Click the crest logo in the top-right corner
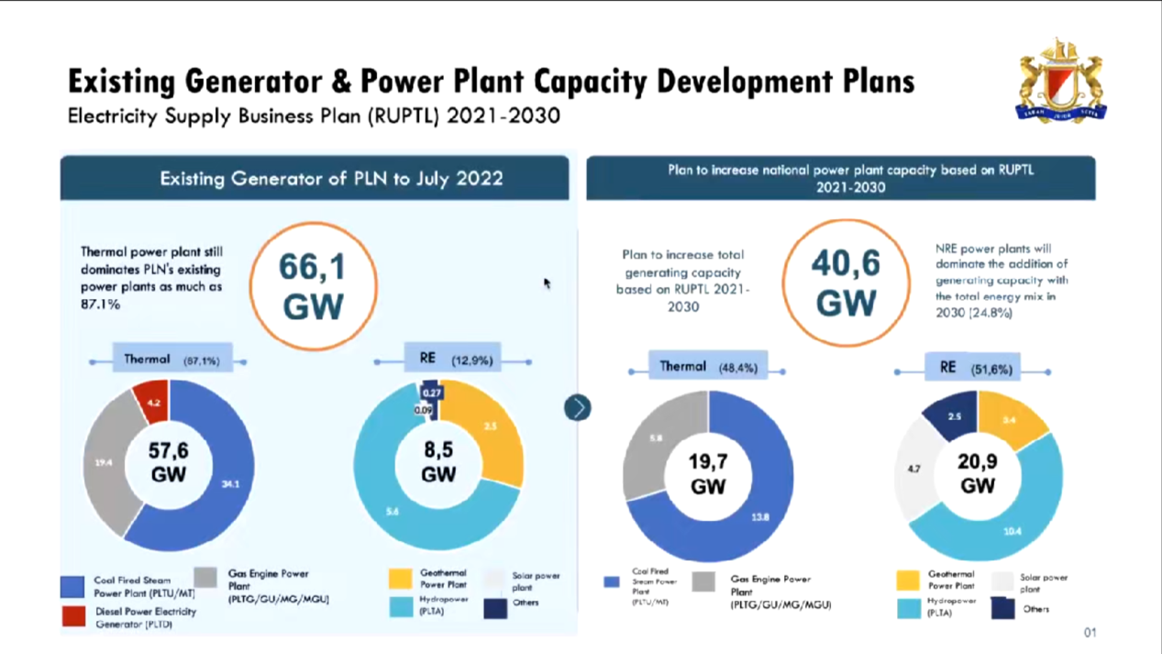This screenshot has height=654, width=1162. pos(1060,82)
